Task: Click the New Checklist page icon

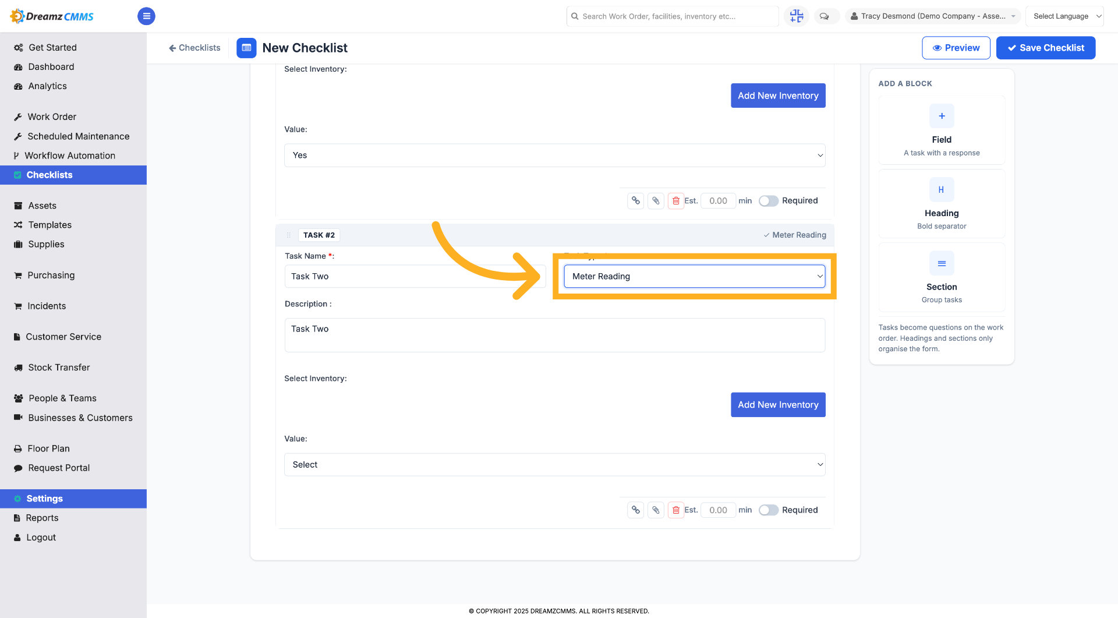Action: (246, 48)
